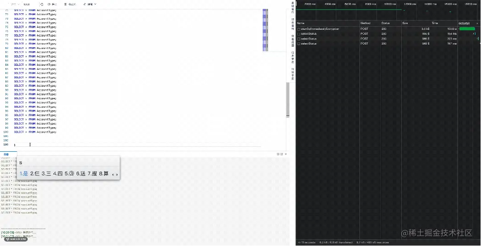Viewport: 481px width, 246px height.
Task: Choose IME candidate 2.仨
Action: click(35, 173)
